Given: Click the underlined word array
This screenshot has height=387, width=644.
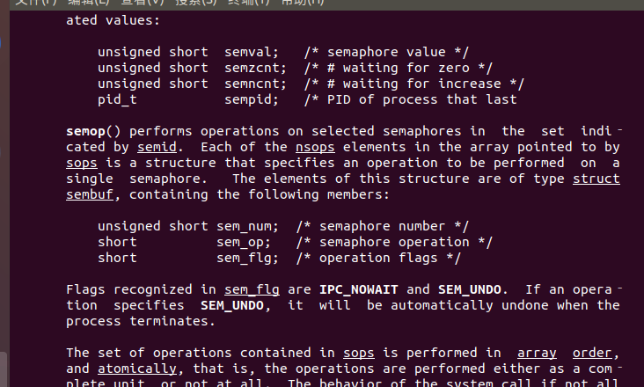Looking at the screenshot, I should click(x=537, y=353).
